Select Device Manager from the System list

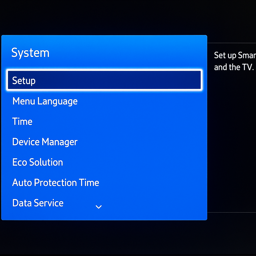(x=45, y=142)
